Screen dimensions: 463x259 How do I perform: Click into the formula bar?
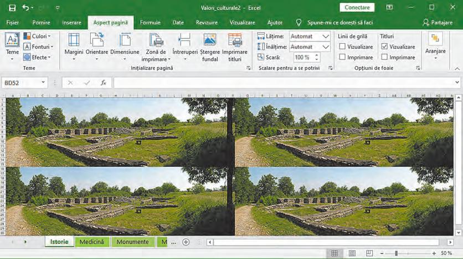tap(284, 83)
